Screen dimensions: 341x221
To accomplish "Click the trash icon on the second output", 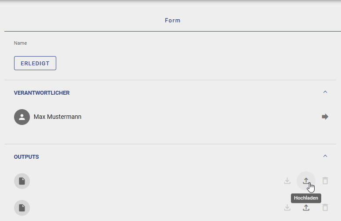I will [x=325, y=207].
